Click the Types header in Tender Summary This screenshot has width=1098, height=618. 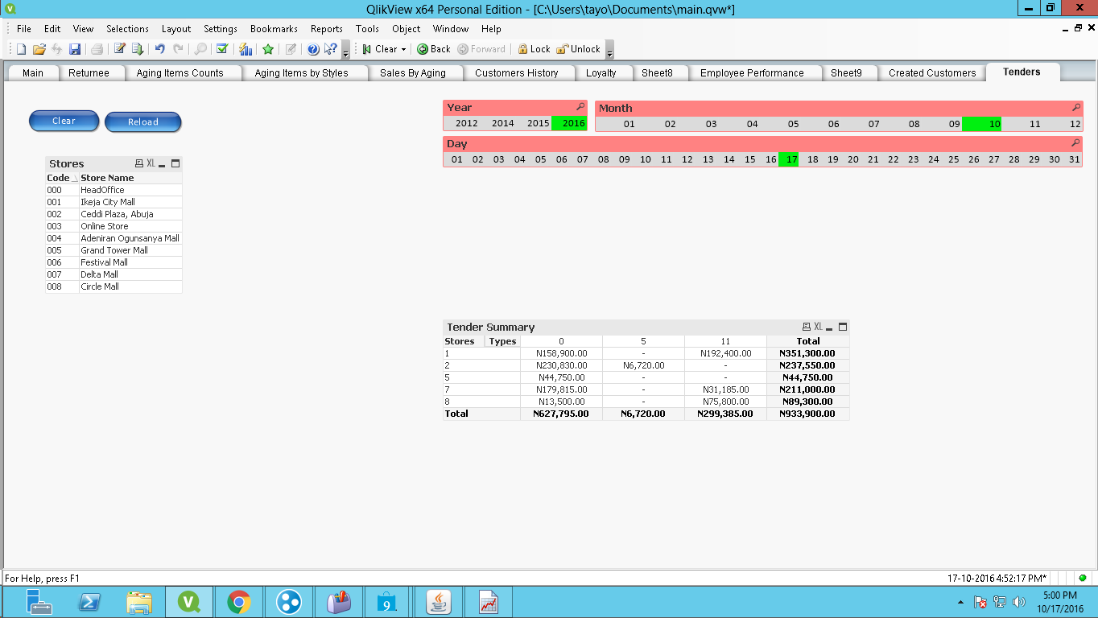tap(502, 341)
